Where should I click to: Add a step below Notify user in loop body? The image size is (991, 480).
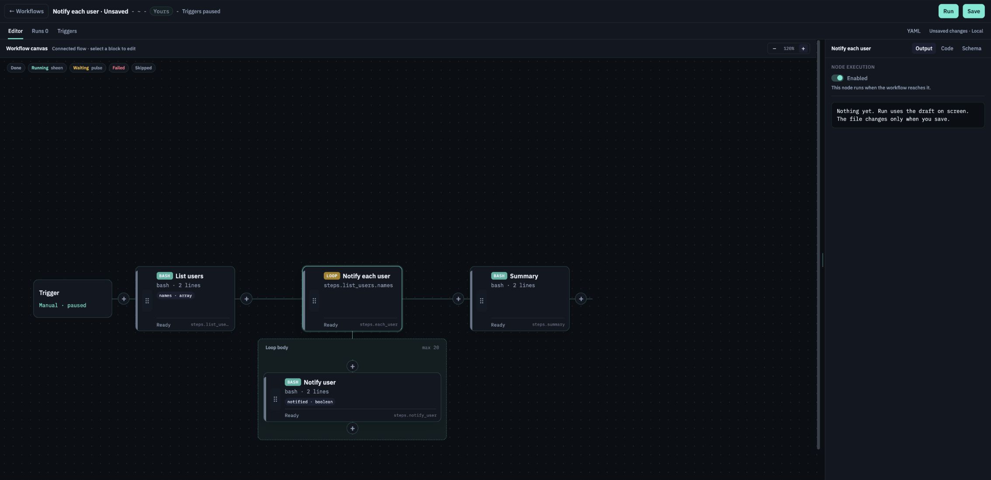[352, 428]
